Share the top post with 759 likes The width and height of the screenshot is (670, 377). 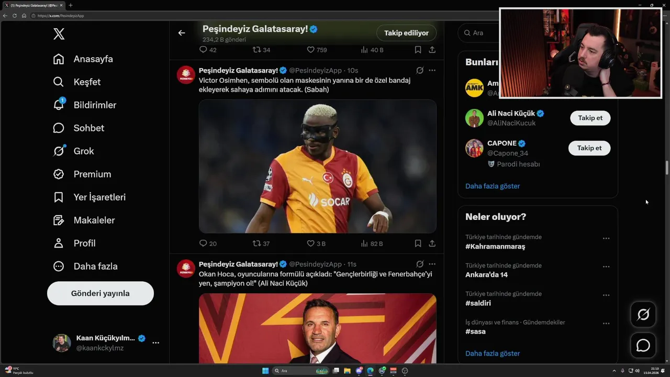coord(432,50)
